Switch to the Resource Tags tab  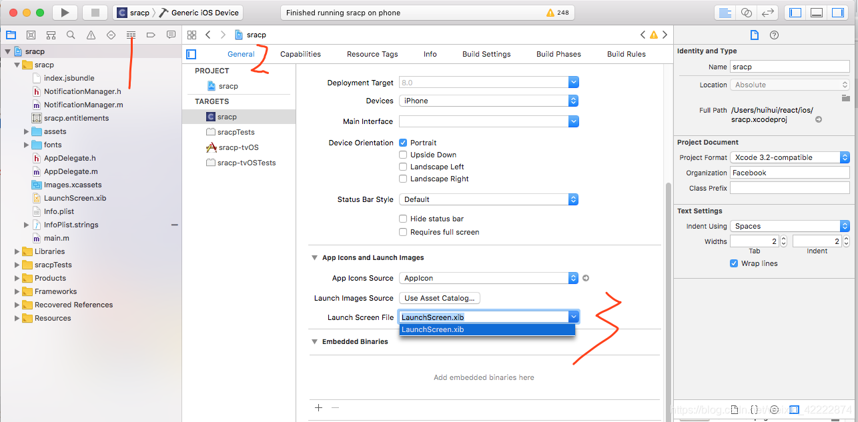pos(372,54)
